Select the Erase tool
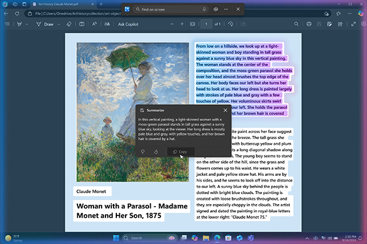The width and height of the screenshot is (367, 244). tap(69, 24)
